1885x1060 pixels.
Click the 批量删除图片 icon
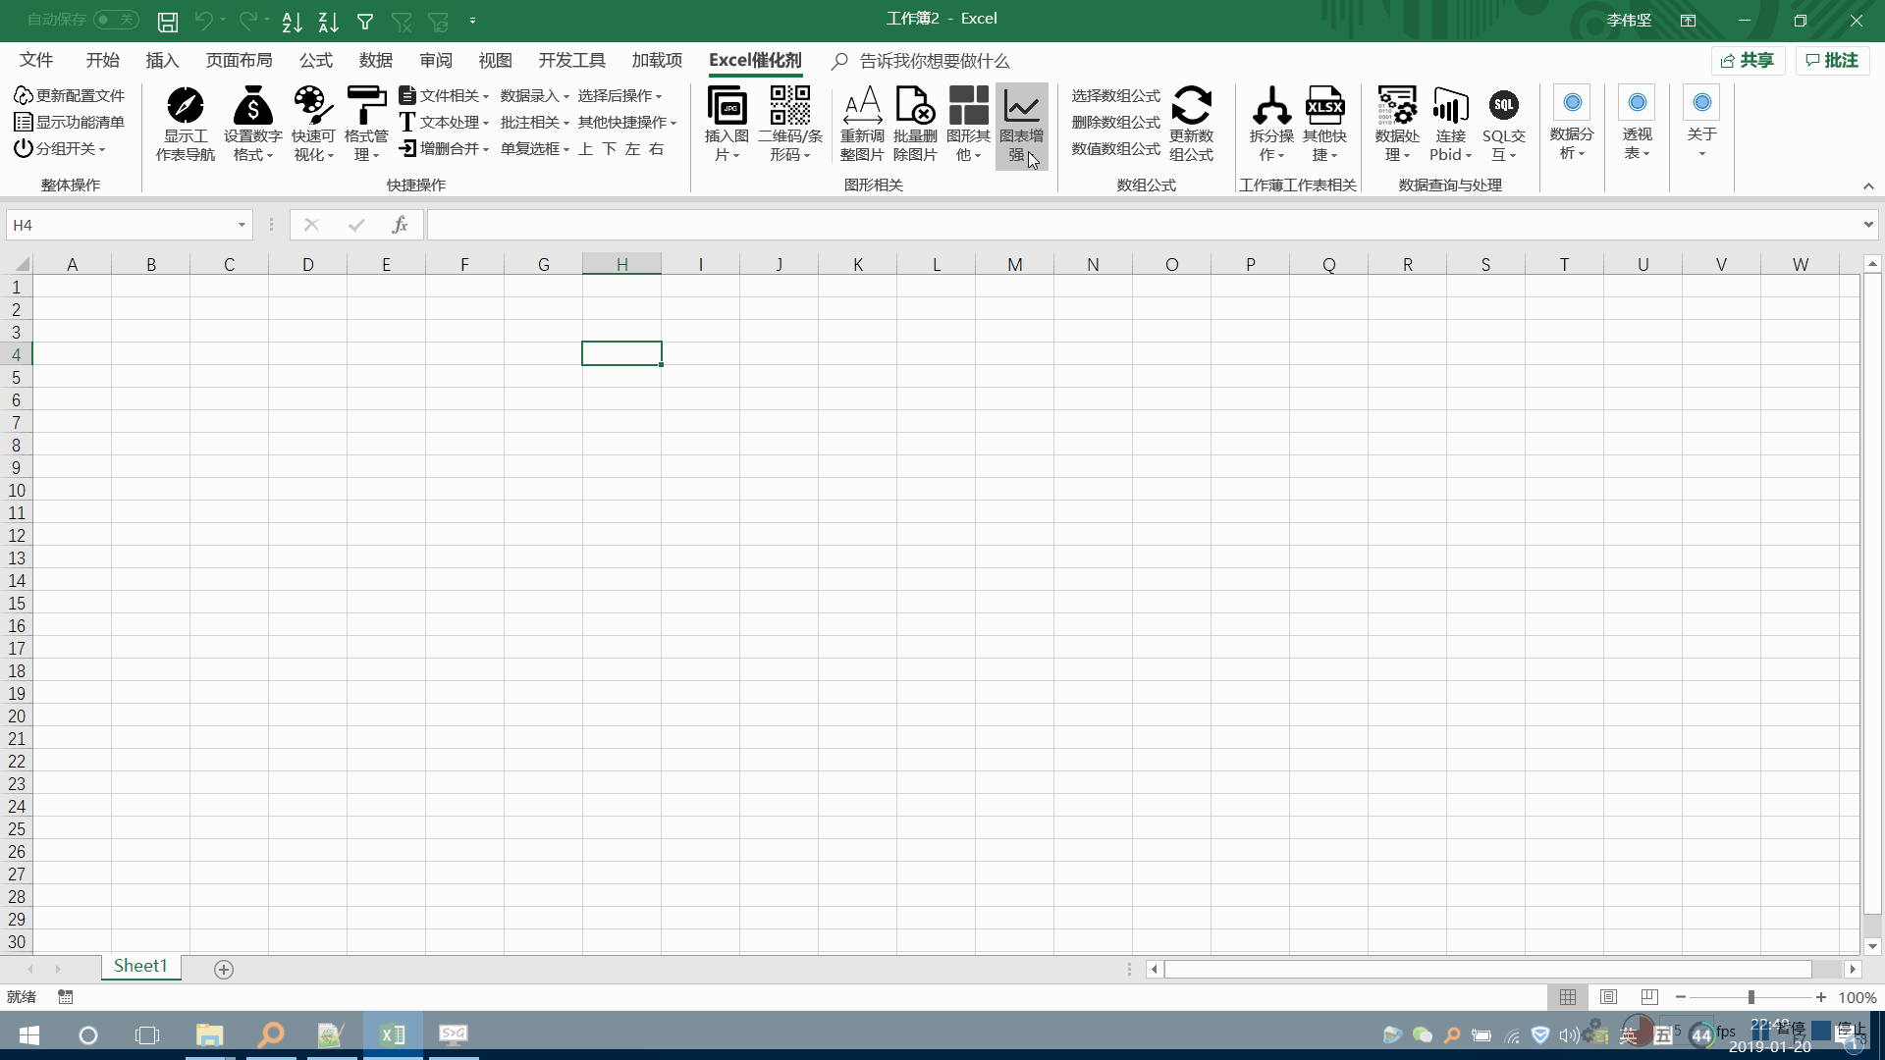tap(915, 105)
